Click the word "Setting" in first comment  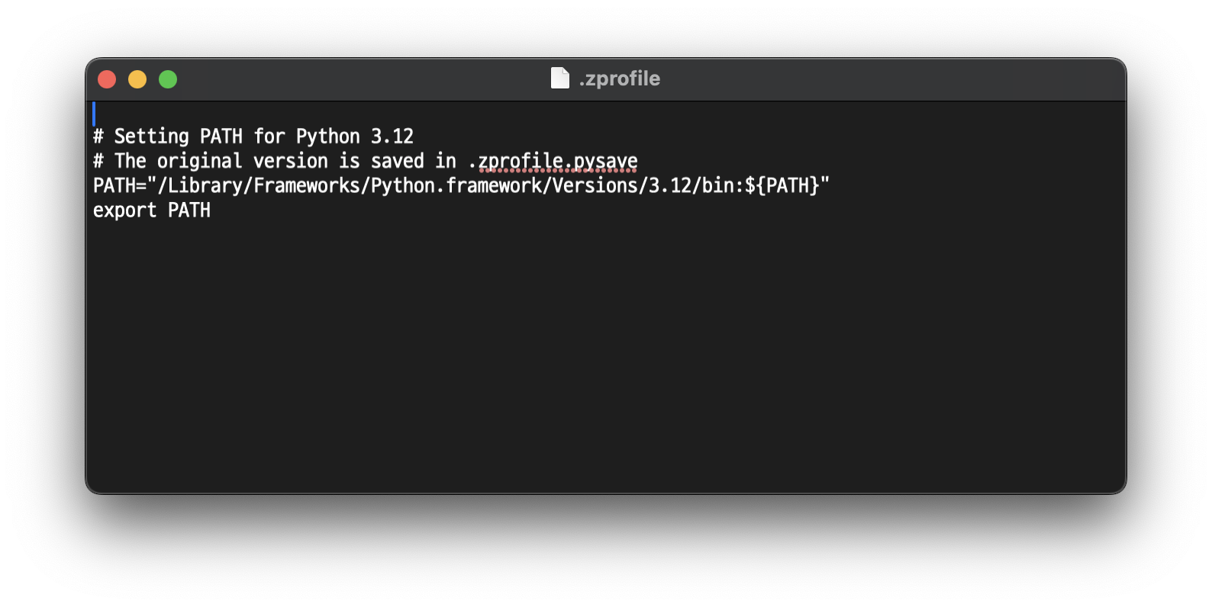click(151, 136)
